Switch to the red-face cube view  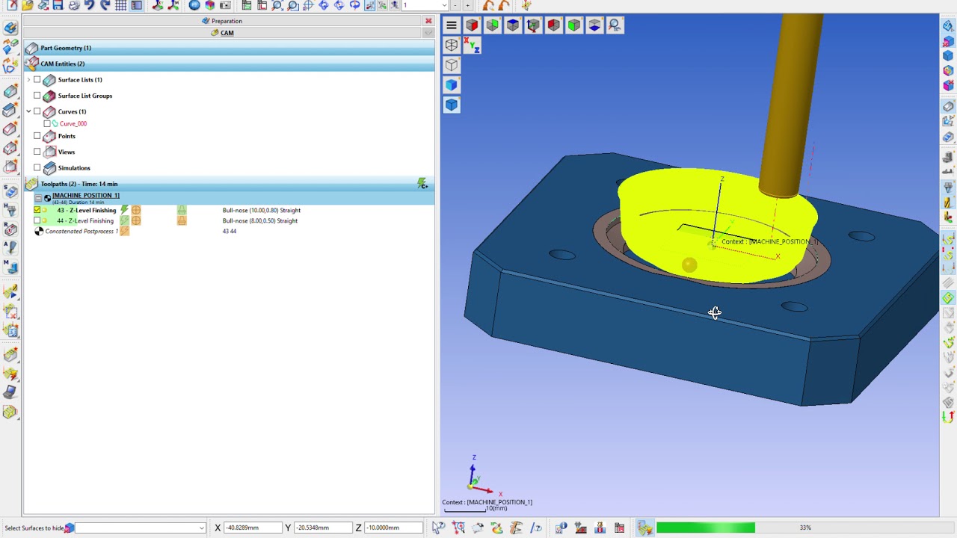coord(473,25)
